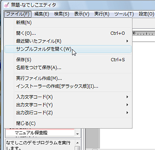The image size is (155, 150).
Task: Click the なでしこエディタ title bar icon
Action: [x=7, y=5]
